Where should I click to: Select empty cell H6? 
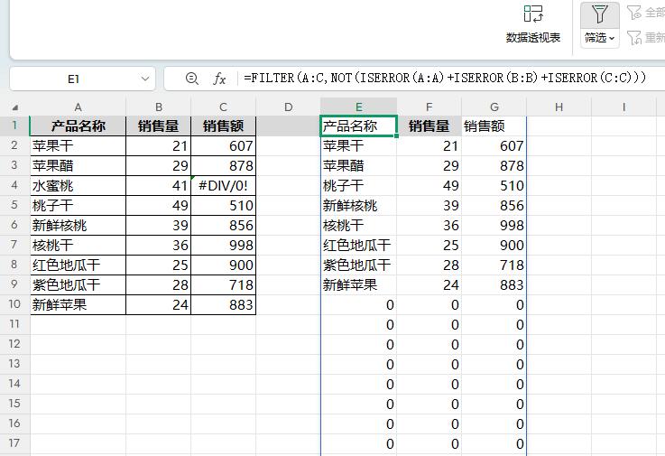click(559, 226)
